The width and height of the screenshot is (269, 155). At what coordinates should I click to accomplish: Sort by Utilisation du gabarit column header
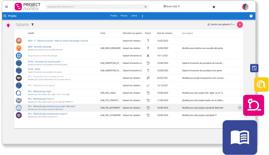(133, 33)
